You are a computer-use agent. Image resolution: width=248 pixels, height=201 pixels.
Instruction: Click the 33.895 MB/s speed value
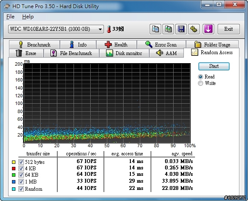[x=177, y=181]
